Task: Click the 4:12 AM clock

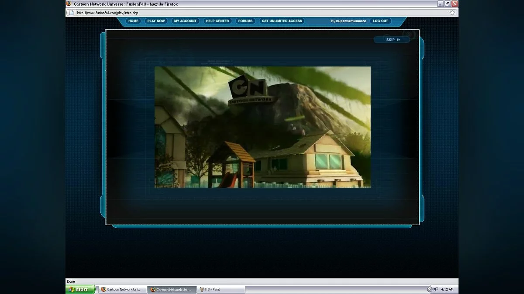Action: click(x=447, y=289)
